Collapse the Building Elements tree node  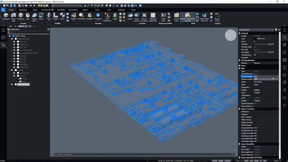12,39
